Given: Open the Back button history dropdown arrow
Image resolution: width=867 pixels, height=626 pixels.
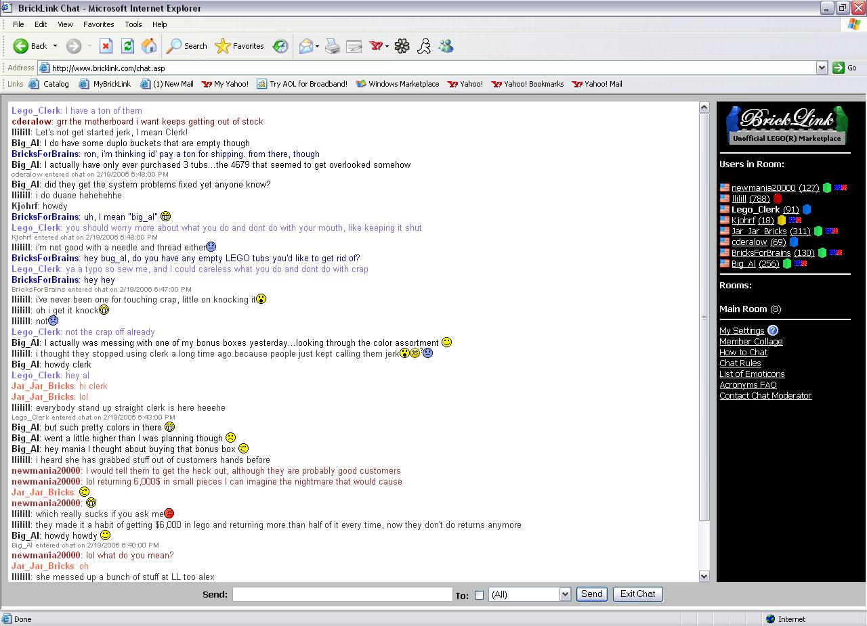Looking at the screenshot, I should click(56, 46).
